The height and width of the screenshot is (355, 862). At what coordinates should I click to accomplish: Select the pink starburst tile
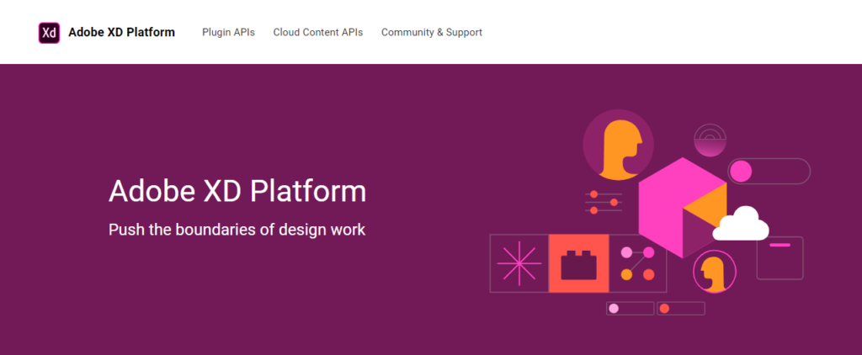pyautogui.click(x=519, y=263)
